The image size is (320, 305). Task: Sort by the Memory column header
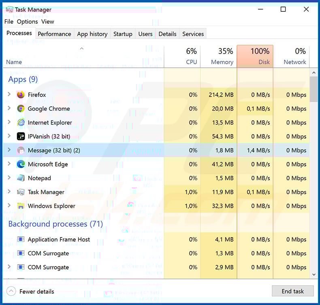point(218,57)
